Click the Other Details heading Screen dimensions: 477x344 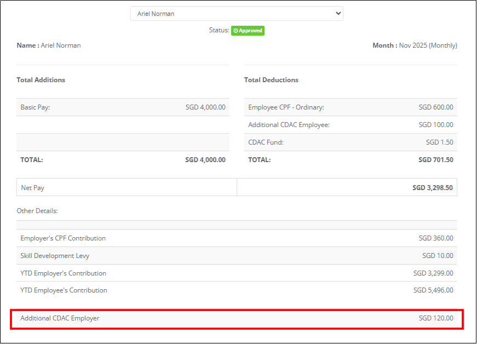tap(37, 211)
